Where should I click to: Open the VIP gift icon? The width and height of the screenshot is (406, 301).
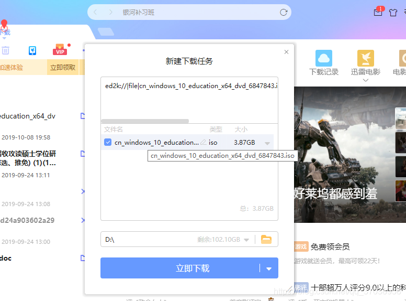coord(60,49)
